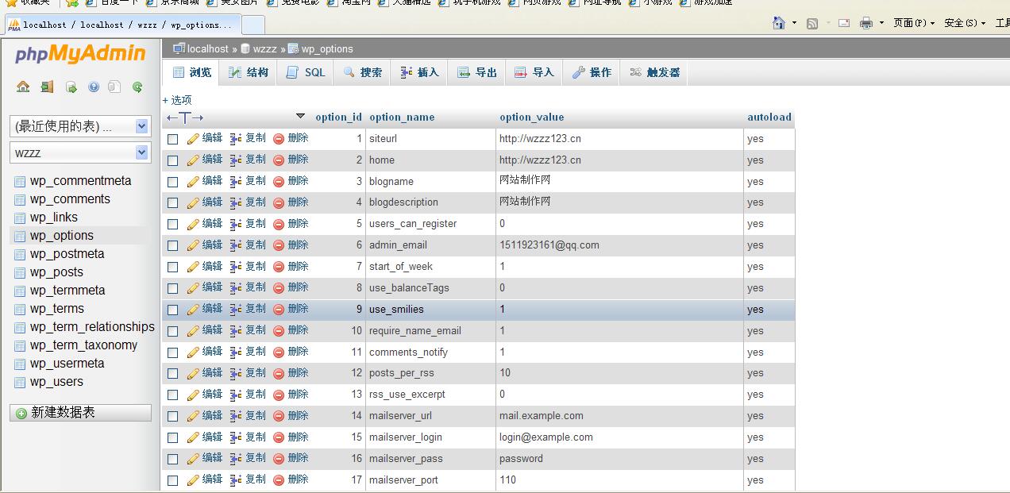Click the printer icon in IE toolbar
The height and width of the screenshot is (493, 1010).
(x=866, y=23)
